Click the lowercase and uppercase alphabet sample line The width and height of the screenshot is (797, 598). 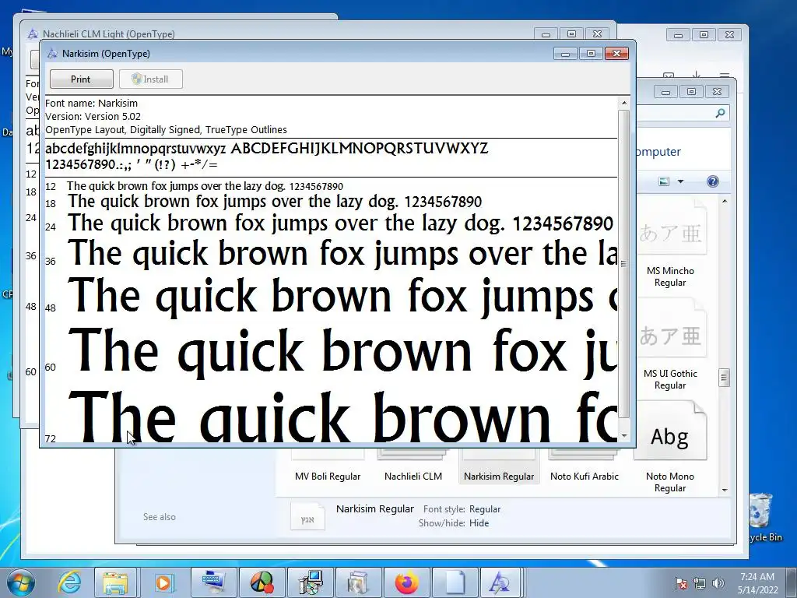click(x=267, y=149)
